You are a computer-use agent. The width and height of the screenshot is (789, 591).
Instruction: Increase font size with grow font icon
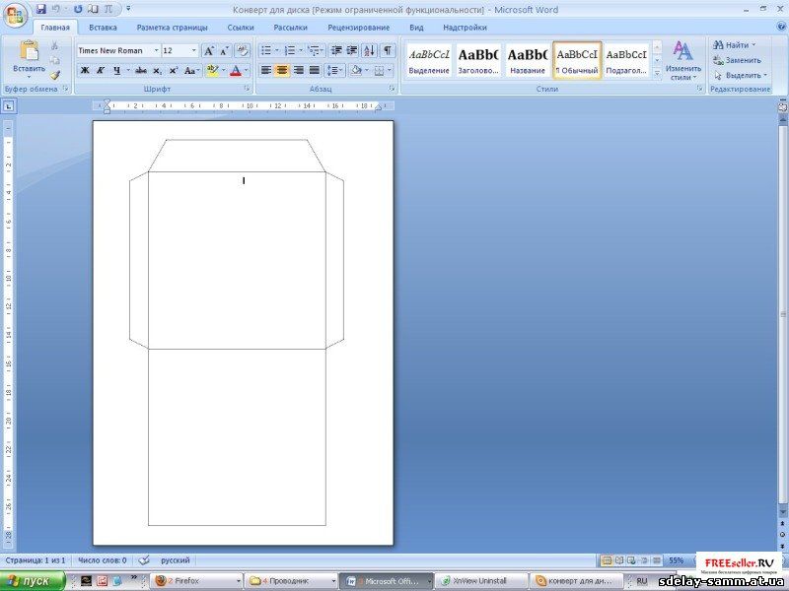coord(208,51)
